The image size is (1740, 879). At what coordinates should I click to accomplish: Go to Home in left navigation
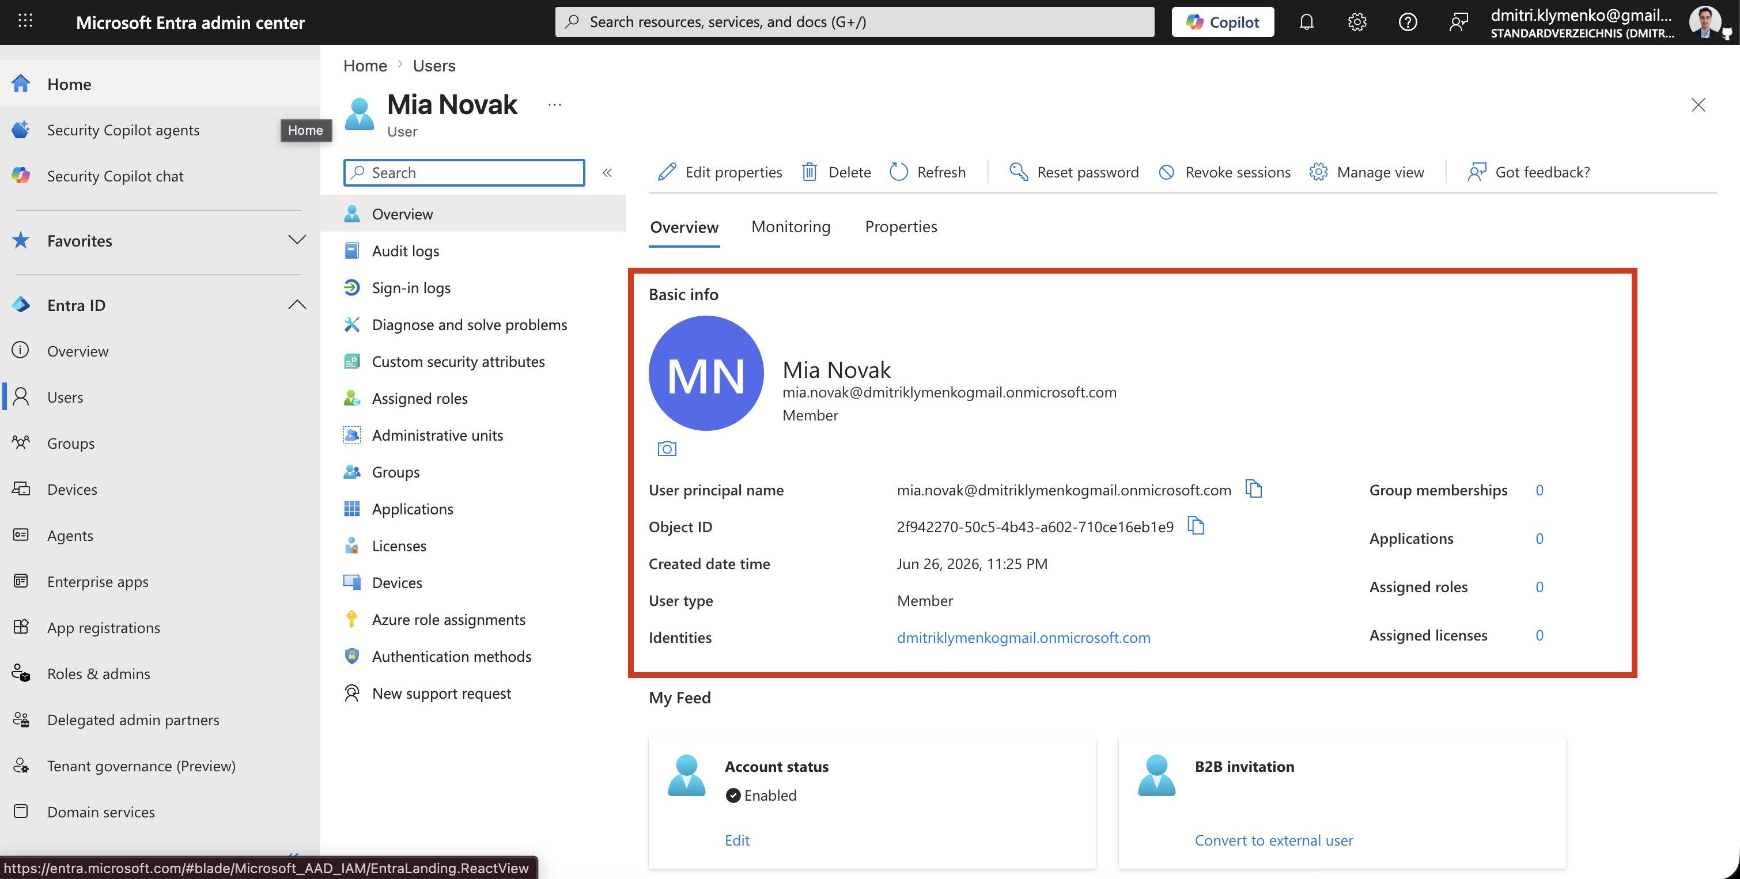click(x=160, y=84)
